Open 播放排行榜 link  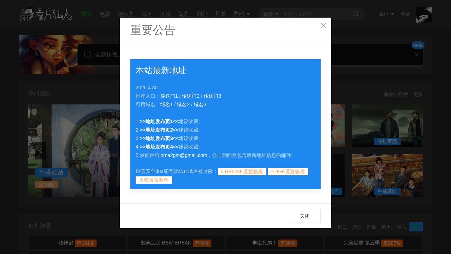[396, 94]
